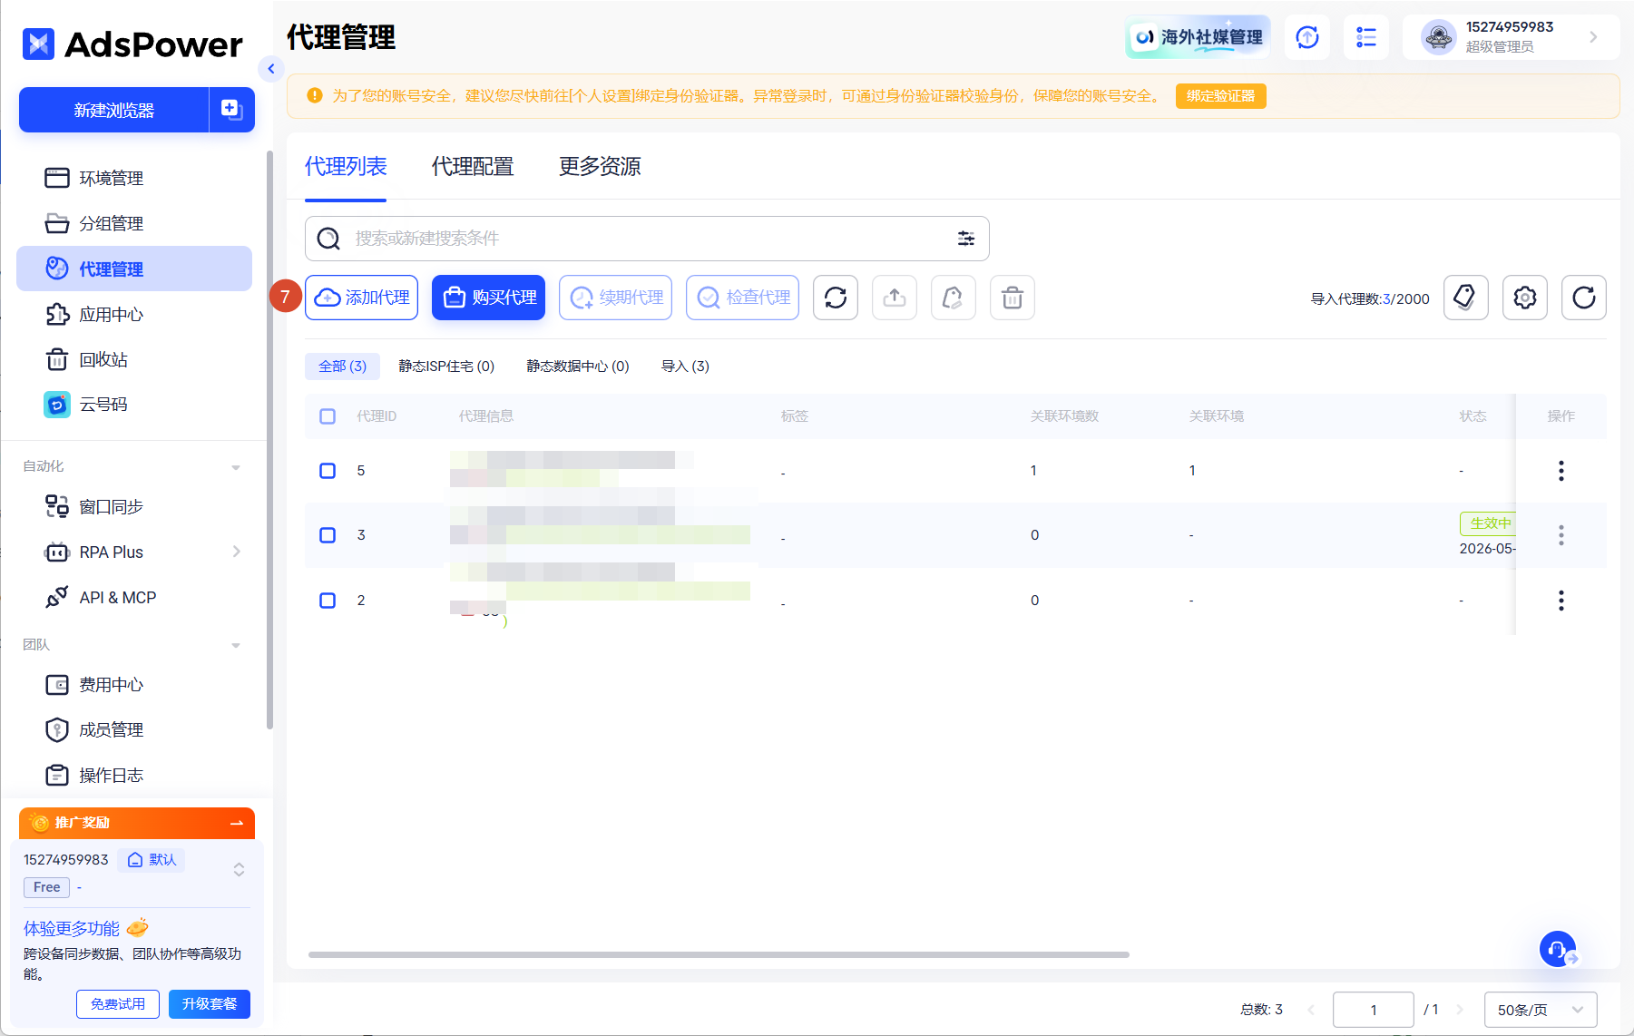
Task: Expand the account switcher arrows
Action: pos(239,869)
